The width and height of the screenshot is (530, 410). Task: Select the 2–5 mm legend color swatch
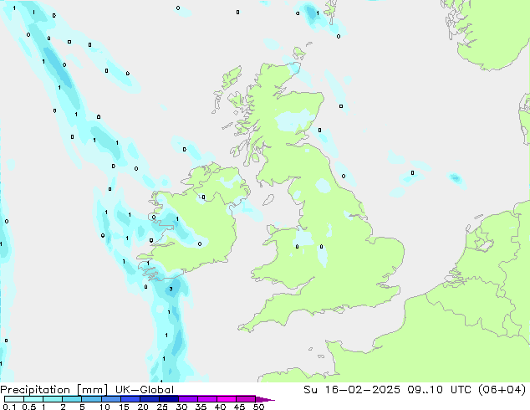point(72,399)
